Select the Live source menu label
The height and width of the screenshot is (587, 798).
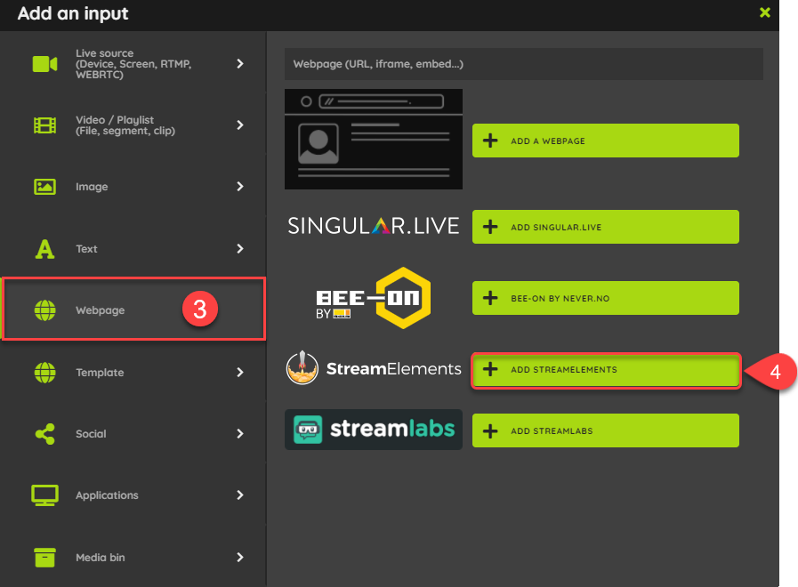point(133,64)
